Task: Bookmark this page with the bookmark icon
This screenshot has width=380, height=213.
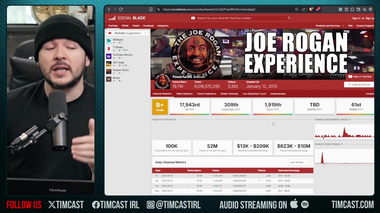Action: [151, 9]
